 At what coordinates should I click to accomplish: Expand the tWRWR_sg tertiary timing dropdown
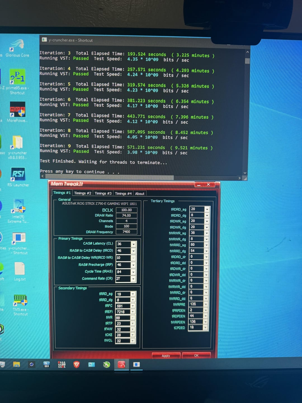click(x=207, y=233)
